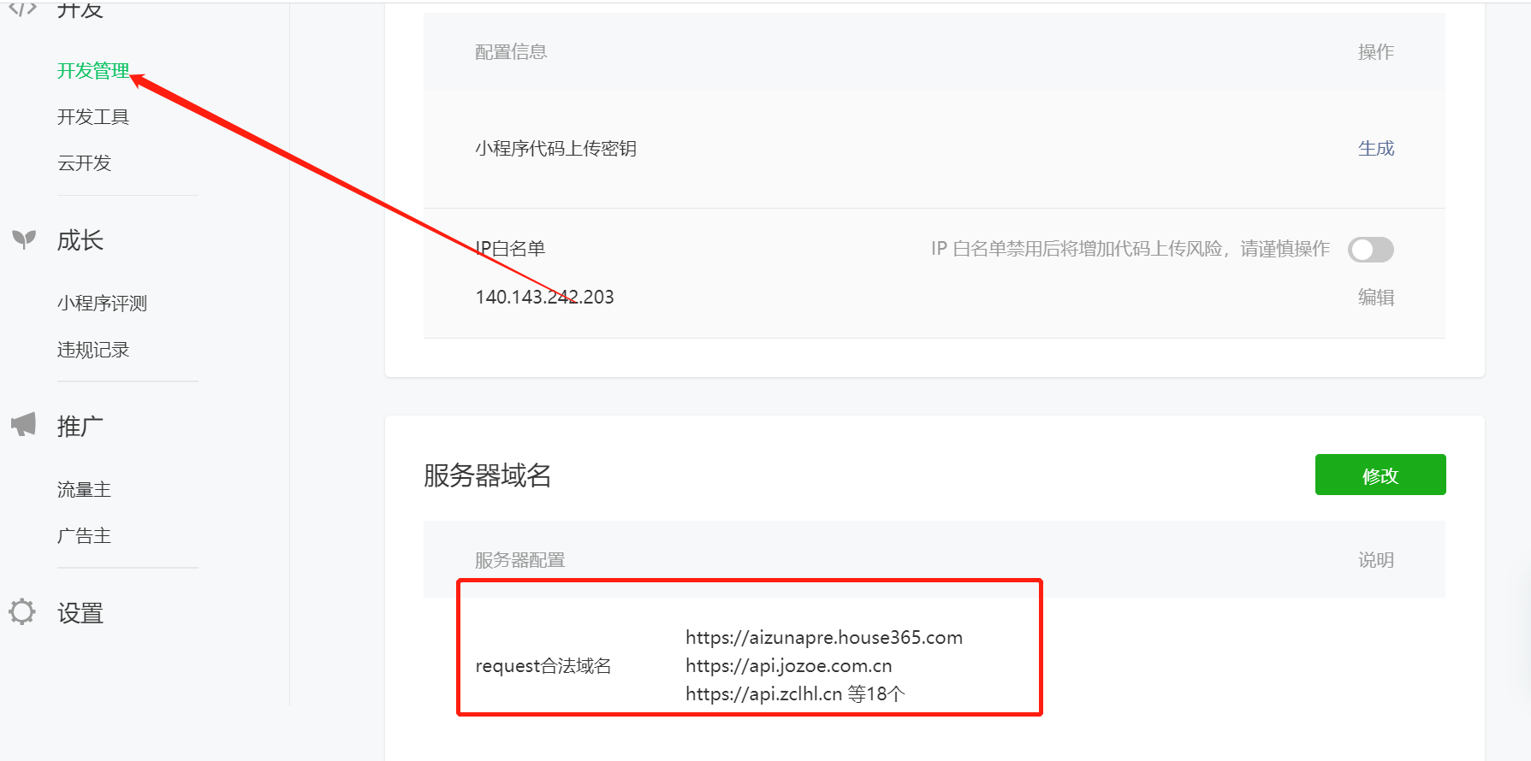Open 开发工具 in the sidebar
Image resolution: width=1531 pixels, height=761 pixels.
point(92,117)
